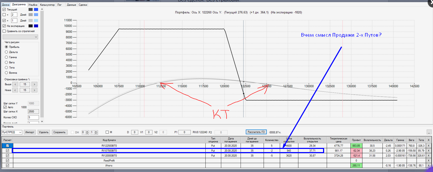Viewport: 433px width, 172px height.
Task: Increase the Выше chart range value
Action: click(34, 84)
